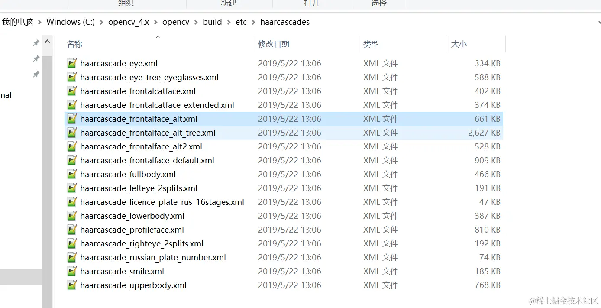601x308 pixels.
Task: Select file name haarcascade_russian_plate_number.xml
Action: (153, 258)
